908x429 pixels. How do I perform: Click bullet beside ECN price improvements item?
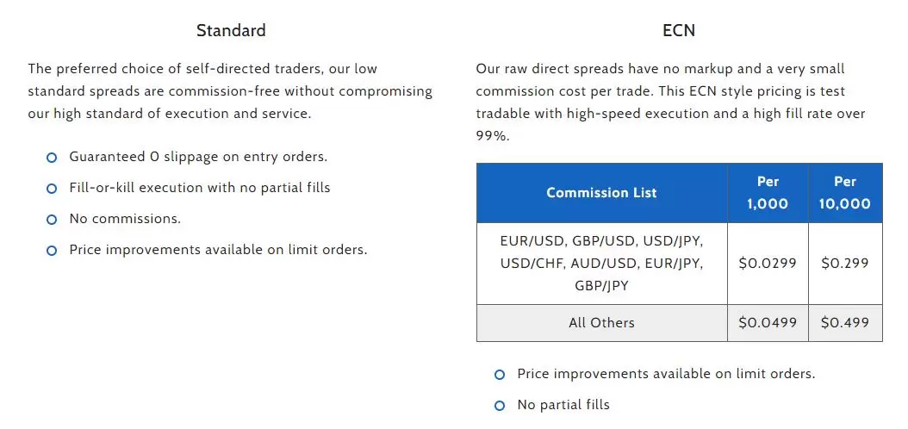(x=500, y=375)
